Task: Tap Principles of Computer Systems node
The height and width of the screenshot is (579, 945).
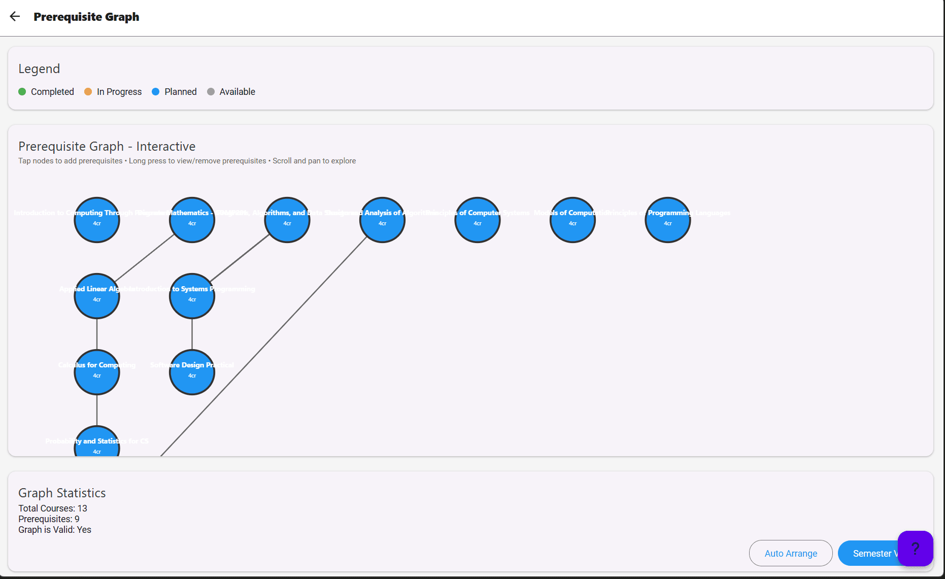Action: coord(478,220)
